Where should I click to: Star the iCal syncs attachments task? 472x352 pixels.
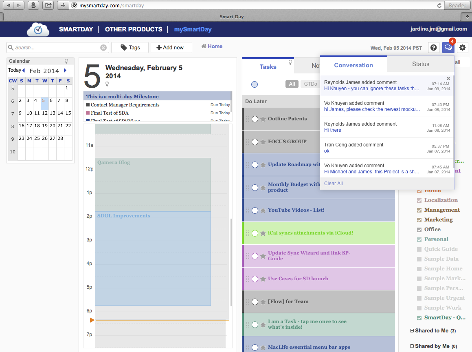coord(263,233)
